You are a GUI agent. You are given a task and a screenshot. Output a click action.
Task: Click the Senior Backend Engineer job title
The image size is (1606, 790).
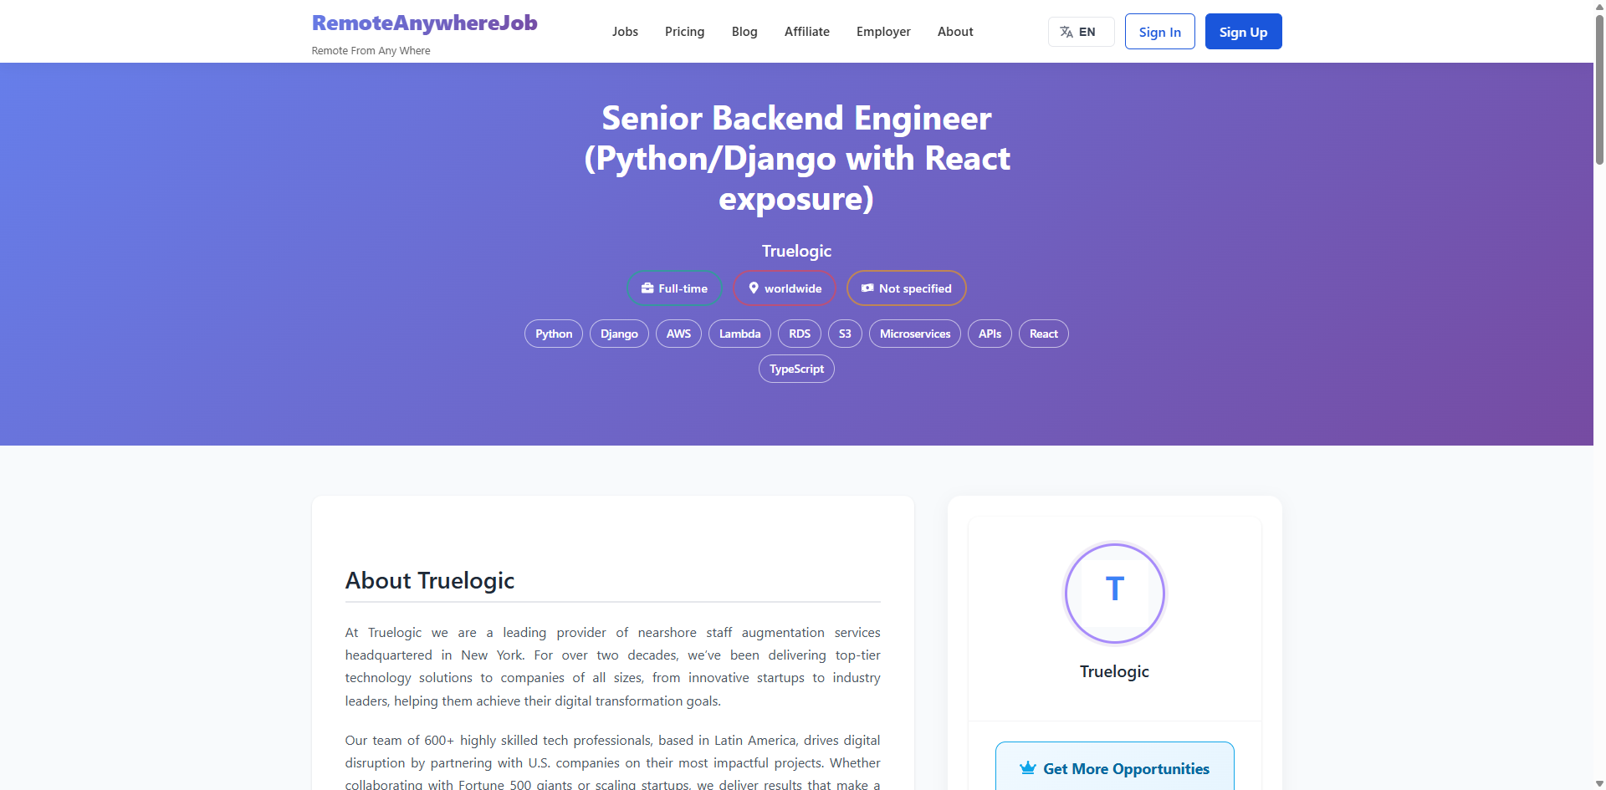coord(796,158)
